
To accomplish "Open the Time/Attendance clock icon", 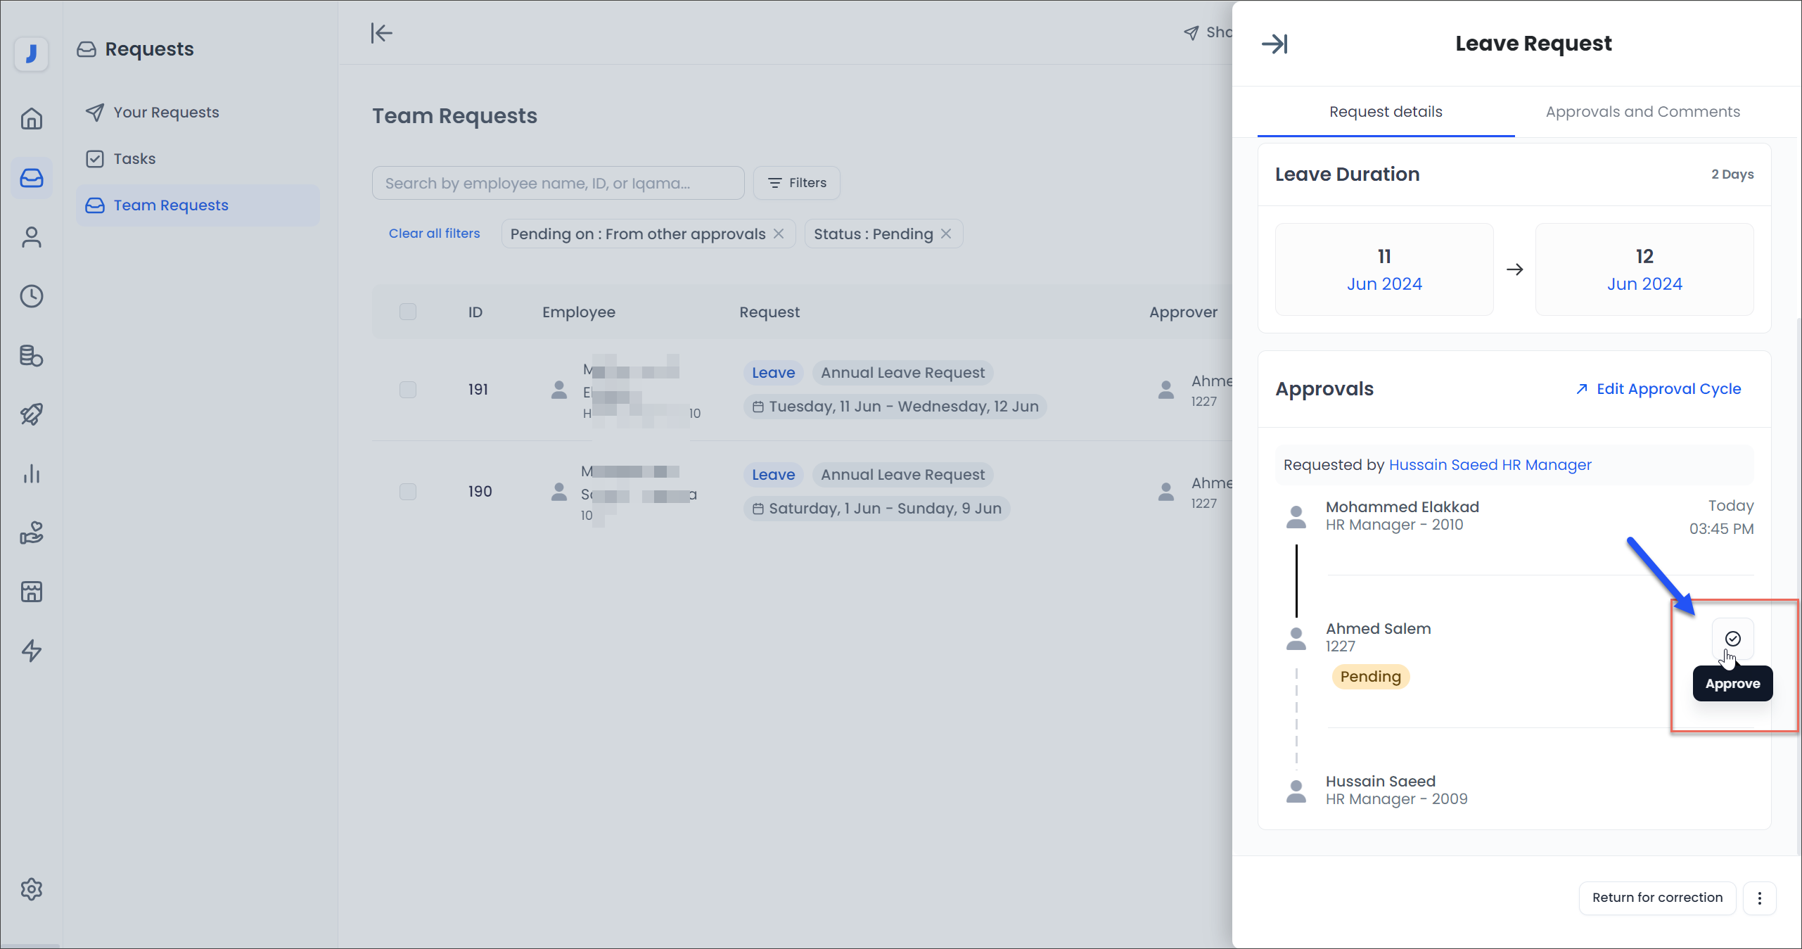I will pos(32,296).
